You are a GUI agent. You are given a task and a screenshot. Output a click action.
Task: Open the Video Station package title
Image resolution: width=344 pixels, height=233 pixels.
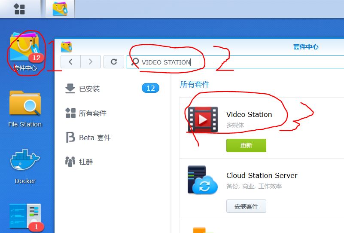pos(249,114)
